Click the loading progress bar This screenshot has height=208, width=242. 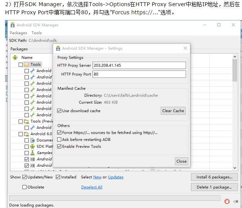pos(115,198)
